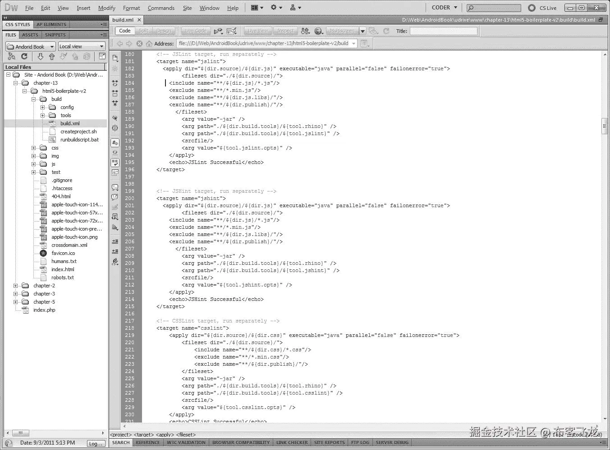Click the Title input field
Image resolution: width=610 pixels, height=450 pixels.
(x=443, y=31)
